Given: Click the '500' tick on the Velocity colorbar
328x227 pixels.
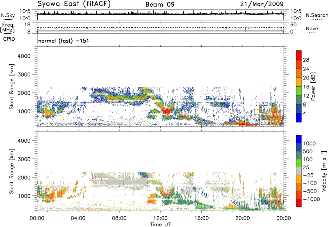Looking at the screenshot, I should (308, 151).
